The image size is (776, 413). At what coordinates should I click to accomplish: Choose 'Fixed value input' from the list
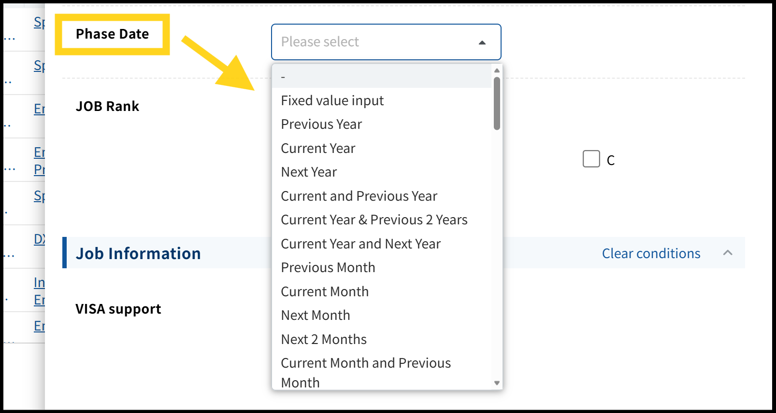click(x=332, y=100)
